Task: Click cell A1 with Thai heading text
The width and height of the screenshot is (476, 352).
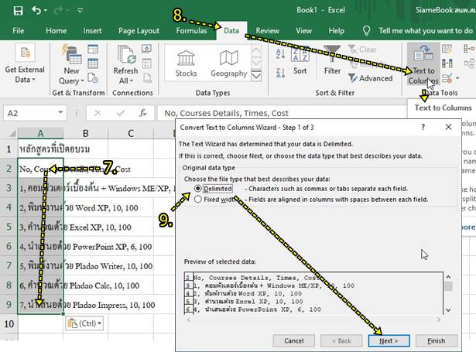Action: click(40, 149)
